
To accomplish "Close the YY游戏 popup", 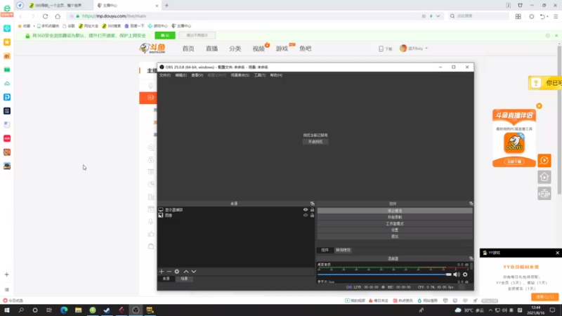I will (557, 253).
